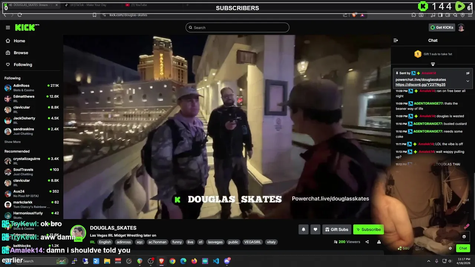This screenshot has width=475, height=267.
Task: Report the stream with warning icon
Action: point(379,242)
